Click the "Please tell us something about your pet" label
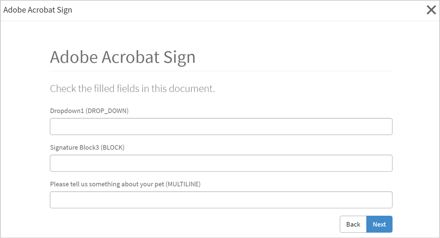The image size is (440, 238). point(107,184)
